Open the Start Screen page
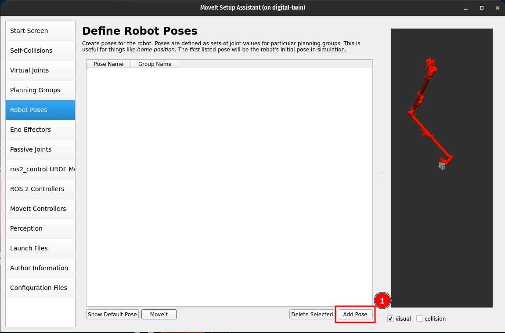505x333 pixels. coord(40,31)
